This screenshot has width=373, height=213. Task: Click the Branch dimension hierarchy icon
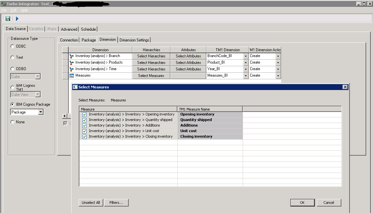[72, 56]
